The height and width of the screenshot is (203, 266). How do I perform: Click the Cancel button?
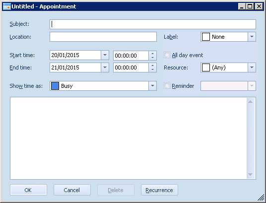coord(72,190)
